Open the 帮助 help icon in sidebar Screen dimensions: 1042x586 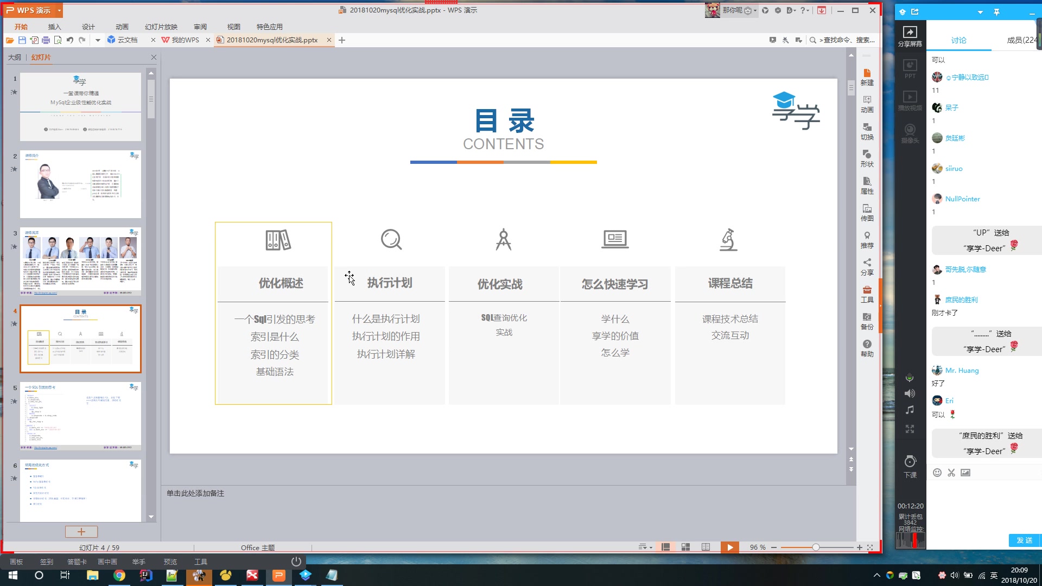point(867,348)
